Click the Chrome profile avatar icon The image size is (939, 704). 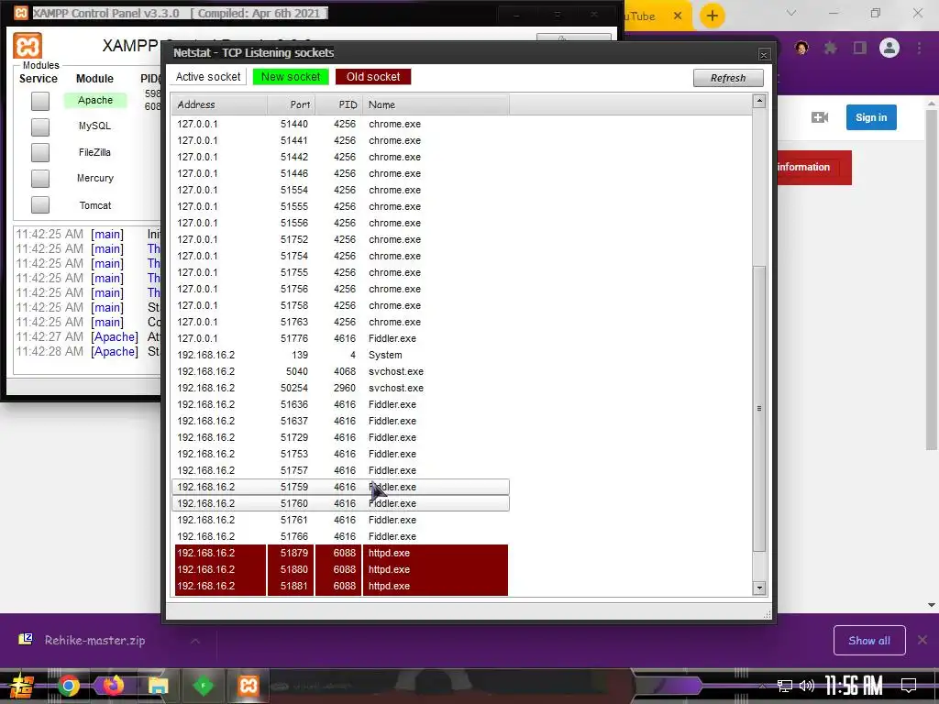click(x=889, y=48)
